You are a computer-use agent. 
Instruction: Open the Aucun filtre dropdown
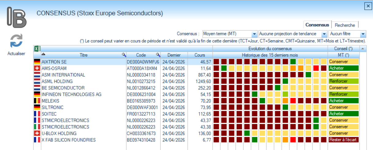pyautogui.click(x=363, y=34)
